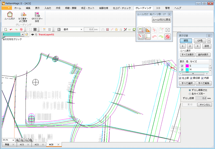Click the zoom out magnifier icon
The width and height of the screenshot is (215, 149).
coord(22,140)
